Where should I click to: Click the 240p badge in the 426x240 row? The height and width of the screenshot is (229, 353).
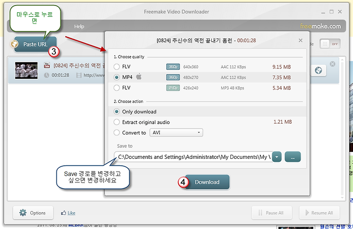173,88
